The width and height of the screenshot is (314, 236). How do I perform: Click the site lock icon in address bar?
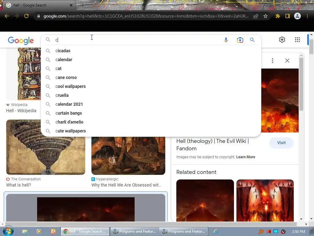[x=39, y=16]
